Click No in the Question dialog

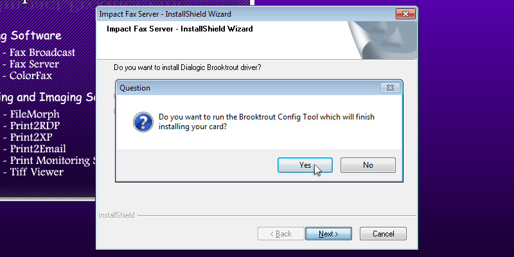coord(368,165)
